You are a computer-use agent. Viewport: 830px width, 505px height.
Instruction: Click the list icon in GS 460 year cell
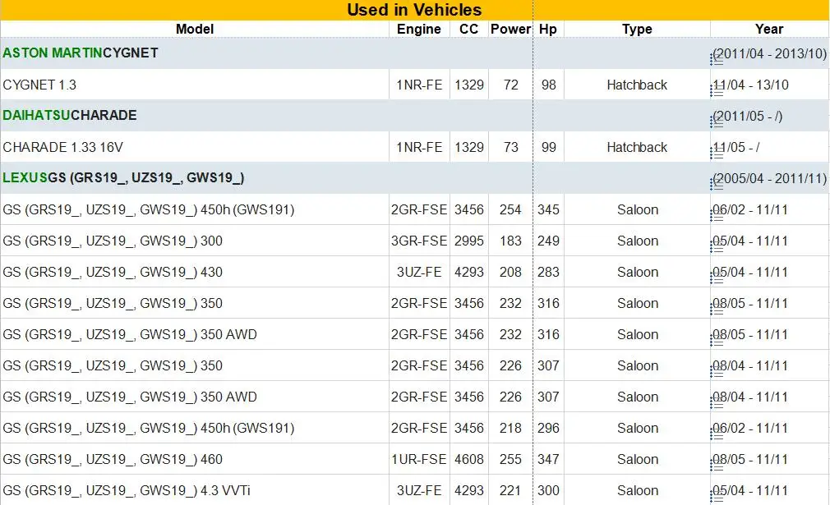coord(717,466)
